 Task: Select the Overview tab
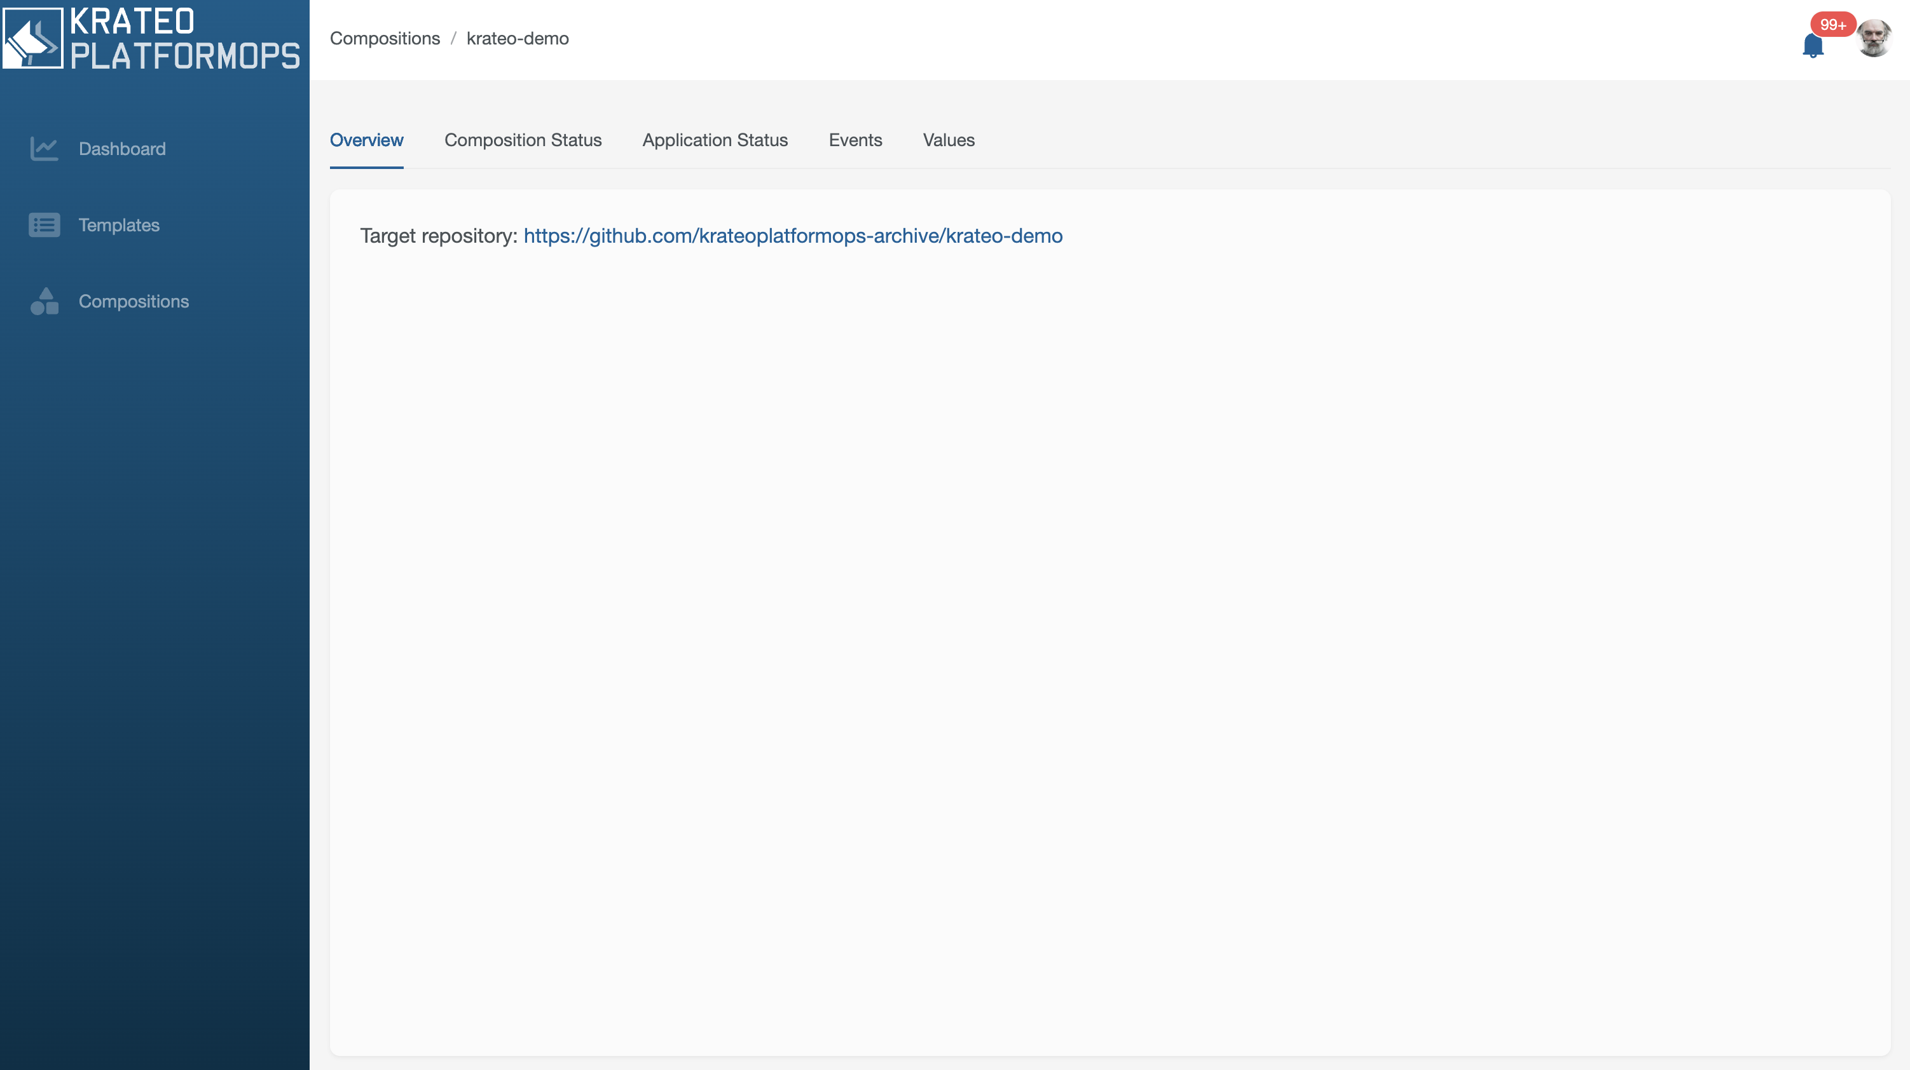pyautogui.click(x=366, y=140)
